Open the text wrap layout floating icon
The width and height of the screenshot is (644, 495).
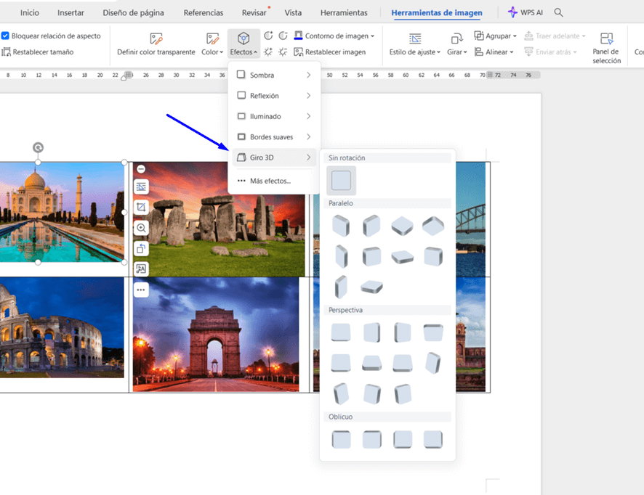141,187
